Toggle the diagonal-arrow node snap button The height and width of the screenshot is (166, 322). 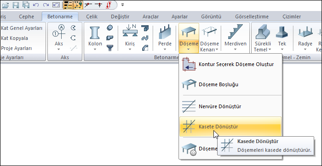click(x=88, y=5)
